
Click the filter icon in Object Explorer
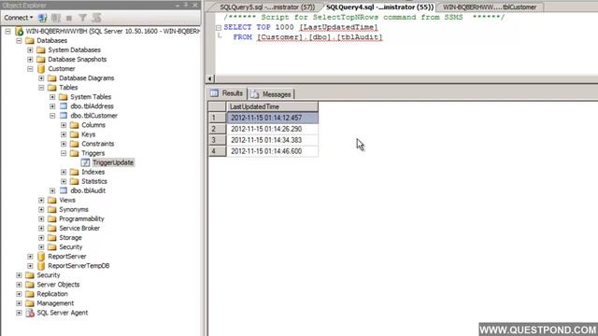(82, 18)
